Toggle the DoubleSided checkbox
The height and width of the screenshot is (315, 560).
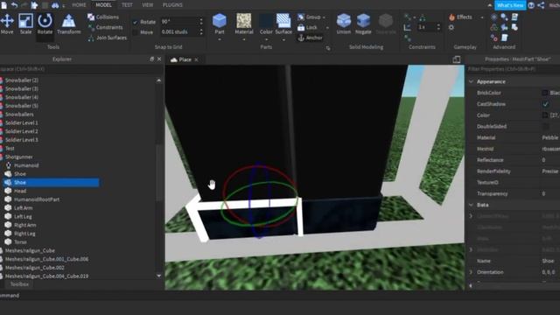pyautogui.click(x=545, y=126)
